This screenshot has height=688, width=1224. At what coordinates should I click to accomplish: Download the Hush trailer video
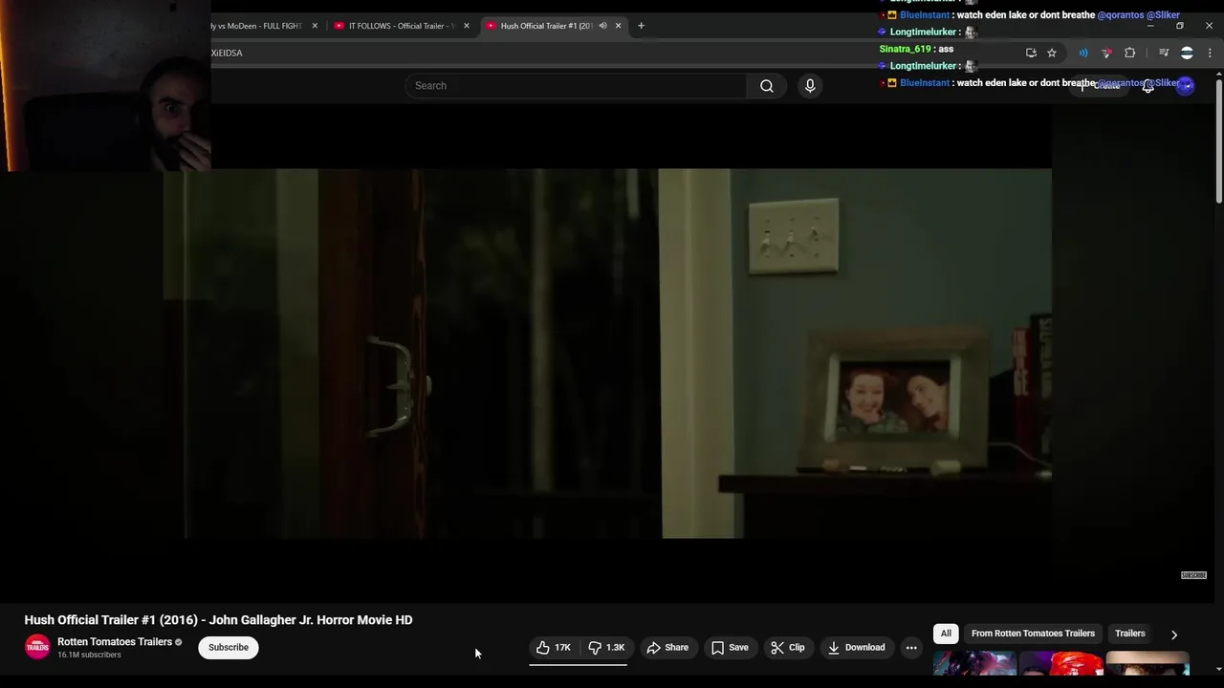pos(856,647)
